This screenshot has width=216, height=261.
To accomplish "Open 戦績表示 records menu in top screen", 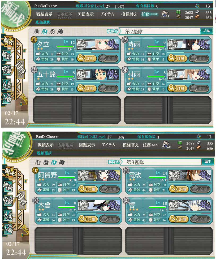I will click(x=44, y=14).
